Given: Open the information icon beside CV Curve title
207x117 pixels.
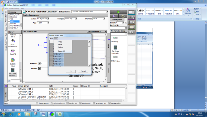Looking at the screenshot, I should coord(24,12).
